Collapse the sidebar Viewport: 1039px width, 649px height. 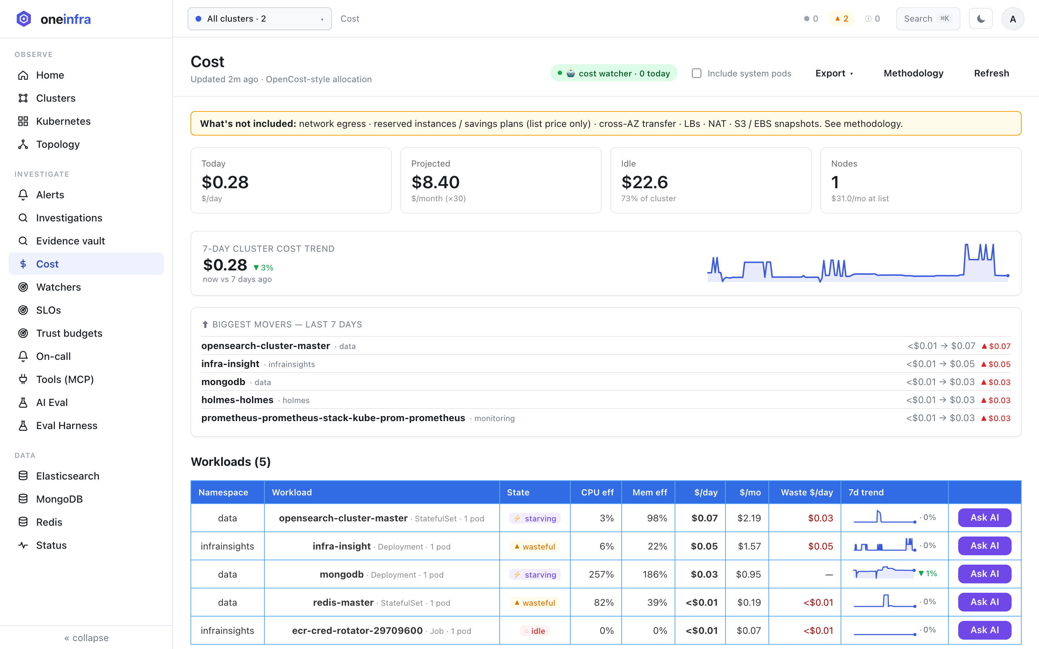point(86,638)
